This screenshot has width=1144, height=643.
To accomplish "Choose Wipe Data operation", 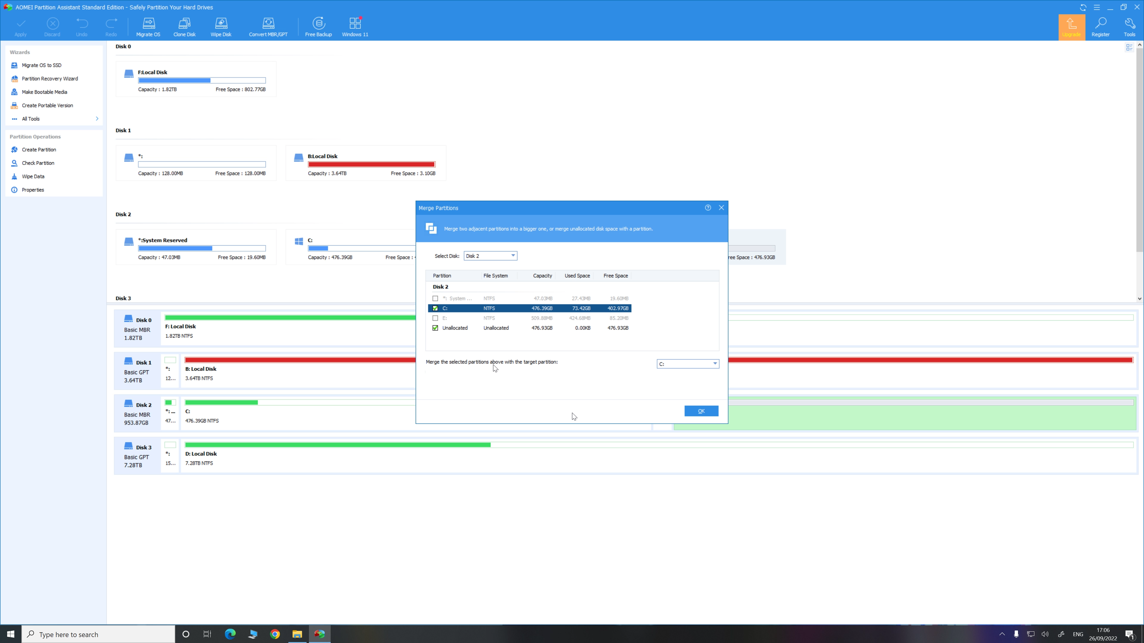I will 33,176.
